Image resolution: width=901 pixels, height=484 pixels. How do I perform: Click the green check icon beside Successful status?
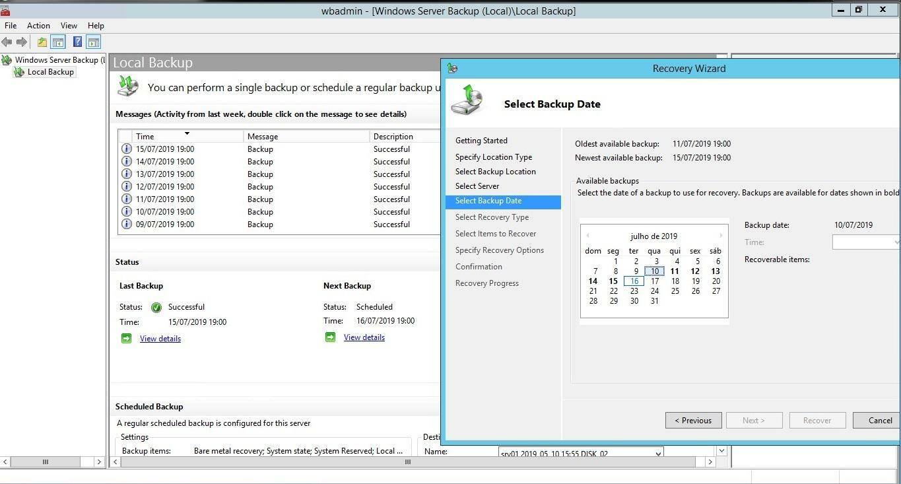156,307
